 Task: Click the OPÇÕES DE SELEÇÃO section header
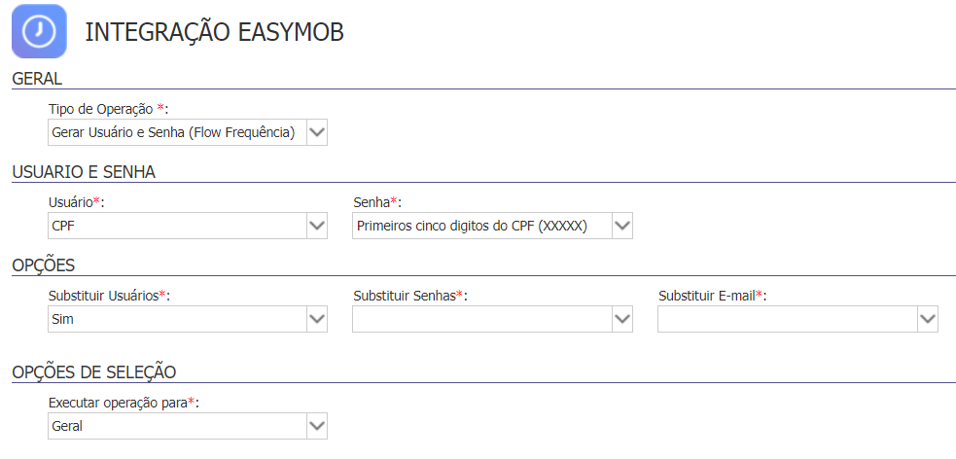pyautogui.click(x=94, y=371)
